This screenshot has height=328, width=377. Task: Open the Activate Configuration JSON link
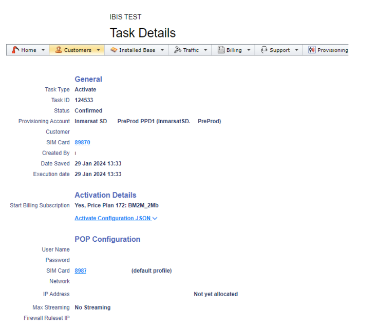112,218
